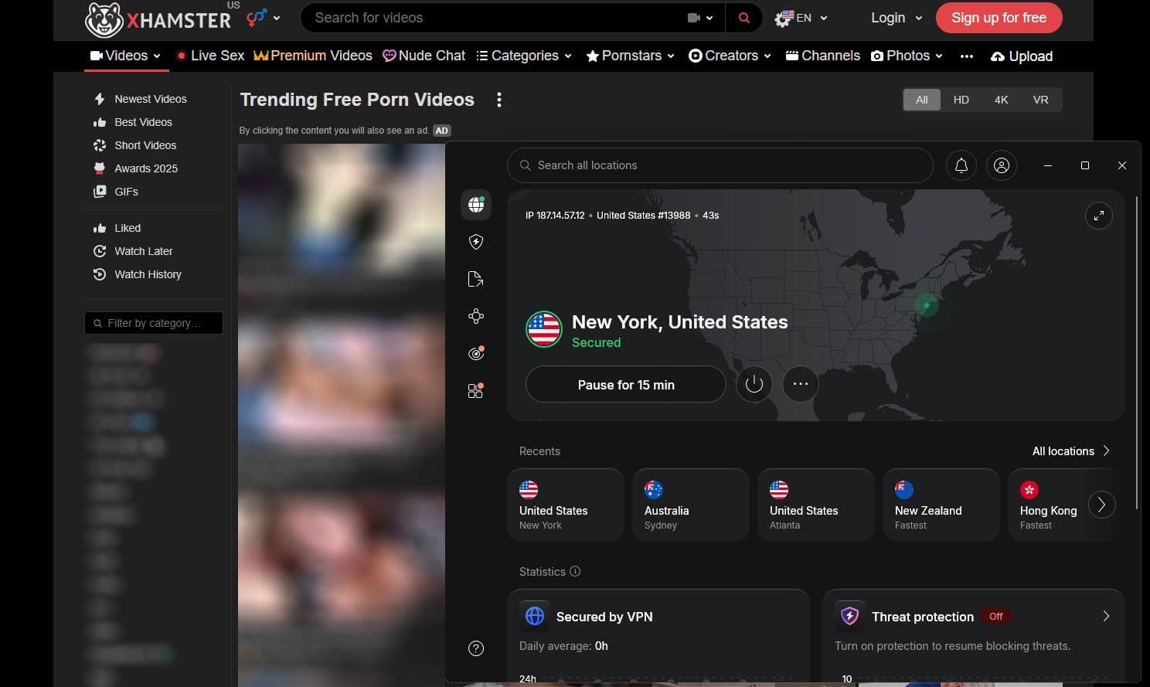The width and height of the screenshot is (1150, 687).
Task: Click the Statistics info icon
Action: coord(575,571)
